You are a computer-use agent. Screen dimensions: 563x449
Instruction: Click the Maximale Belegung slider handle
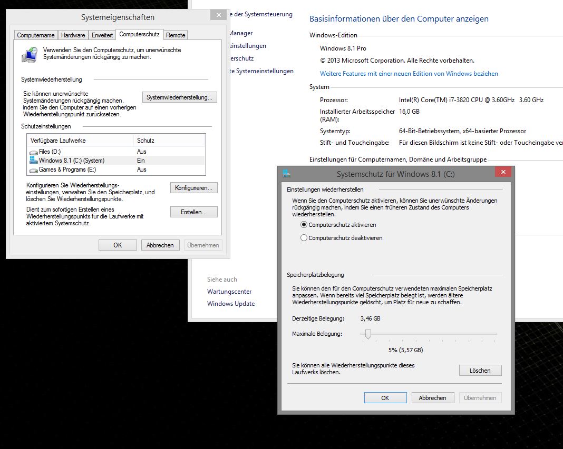pyautogui.click(x=368, y=334)
